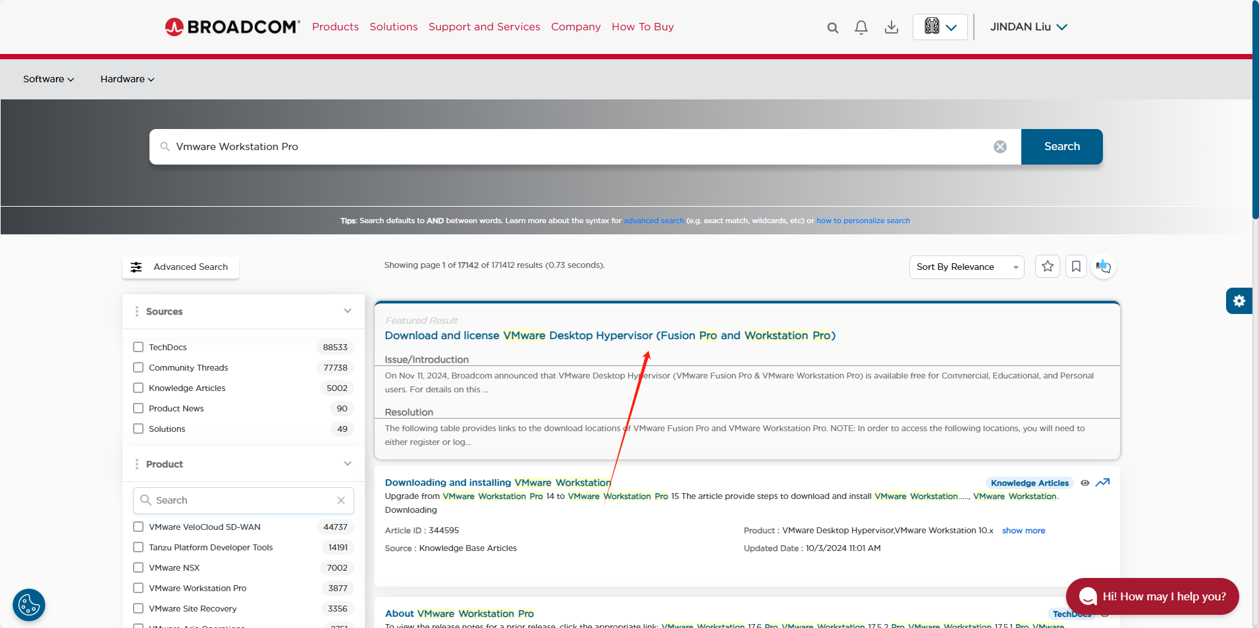Check the VMware NSX product
The width and height of the screenshot is (1259, 628).
[138, 567]
